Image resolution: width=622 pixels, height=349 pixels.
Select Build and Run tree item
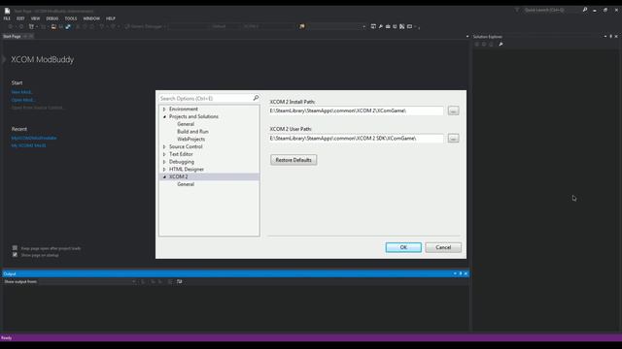(x=192, y=132)
